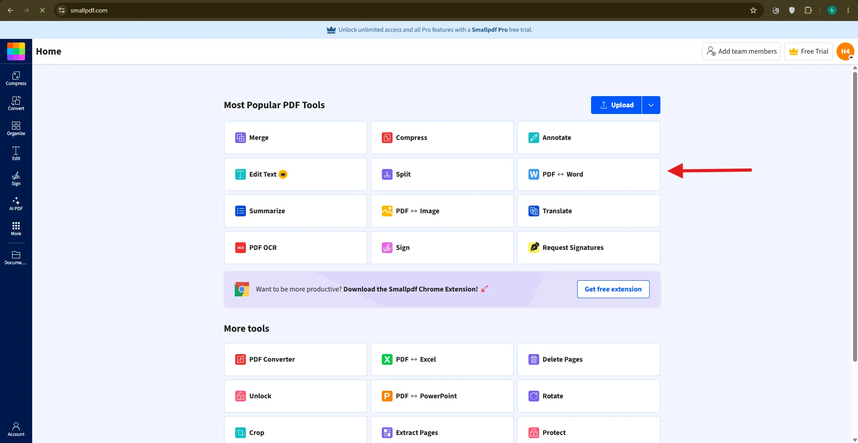This screenshot has height=443, width=858.
Task: Open the PDF to Image tool card
Action: coord(442,211)
